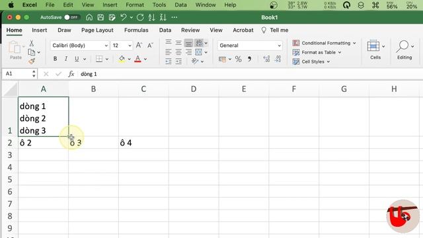Image resolution: width=423 pixels, height=238 pixels.
Task: Open the Tools menu in menu bar
Action: click(x=159, y=5)
